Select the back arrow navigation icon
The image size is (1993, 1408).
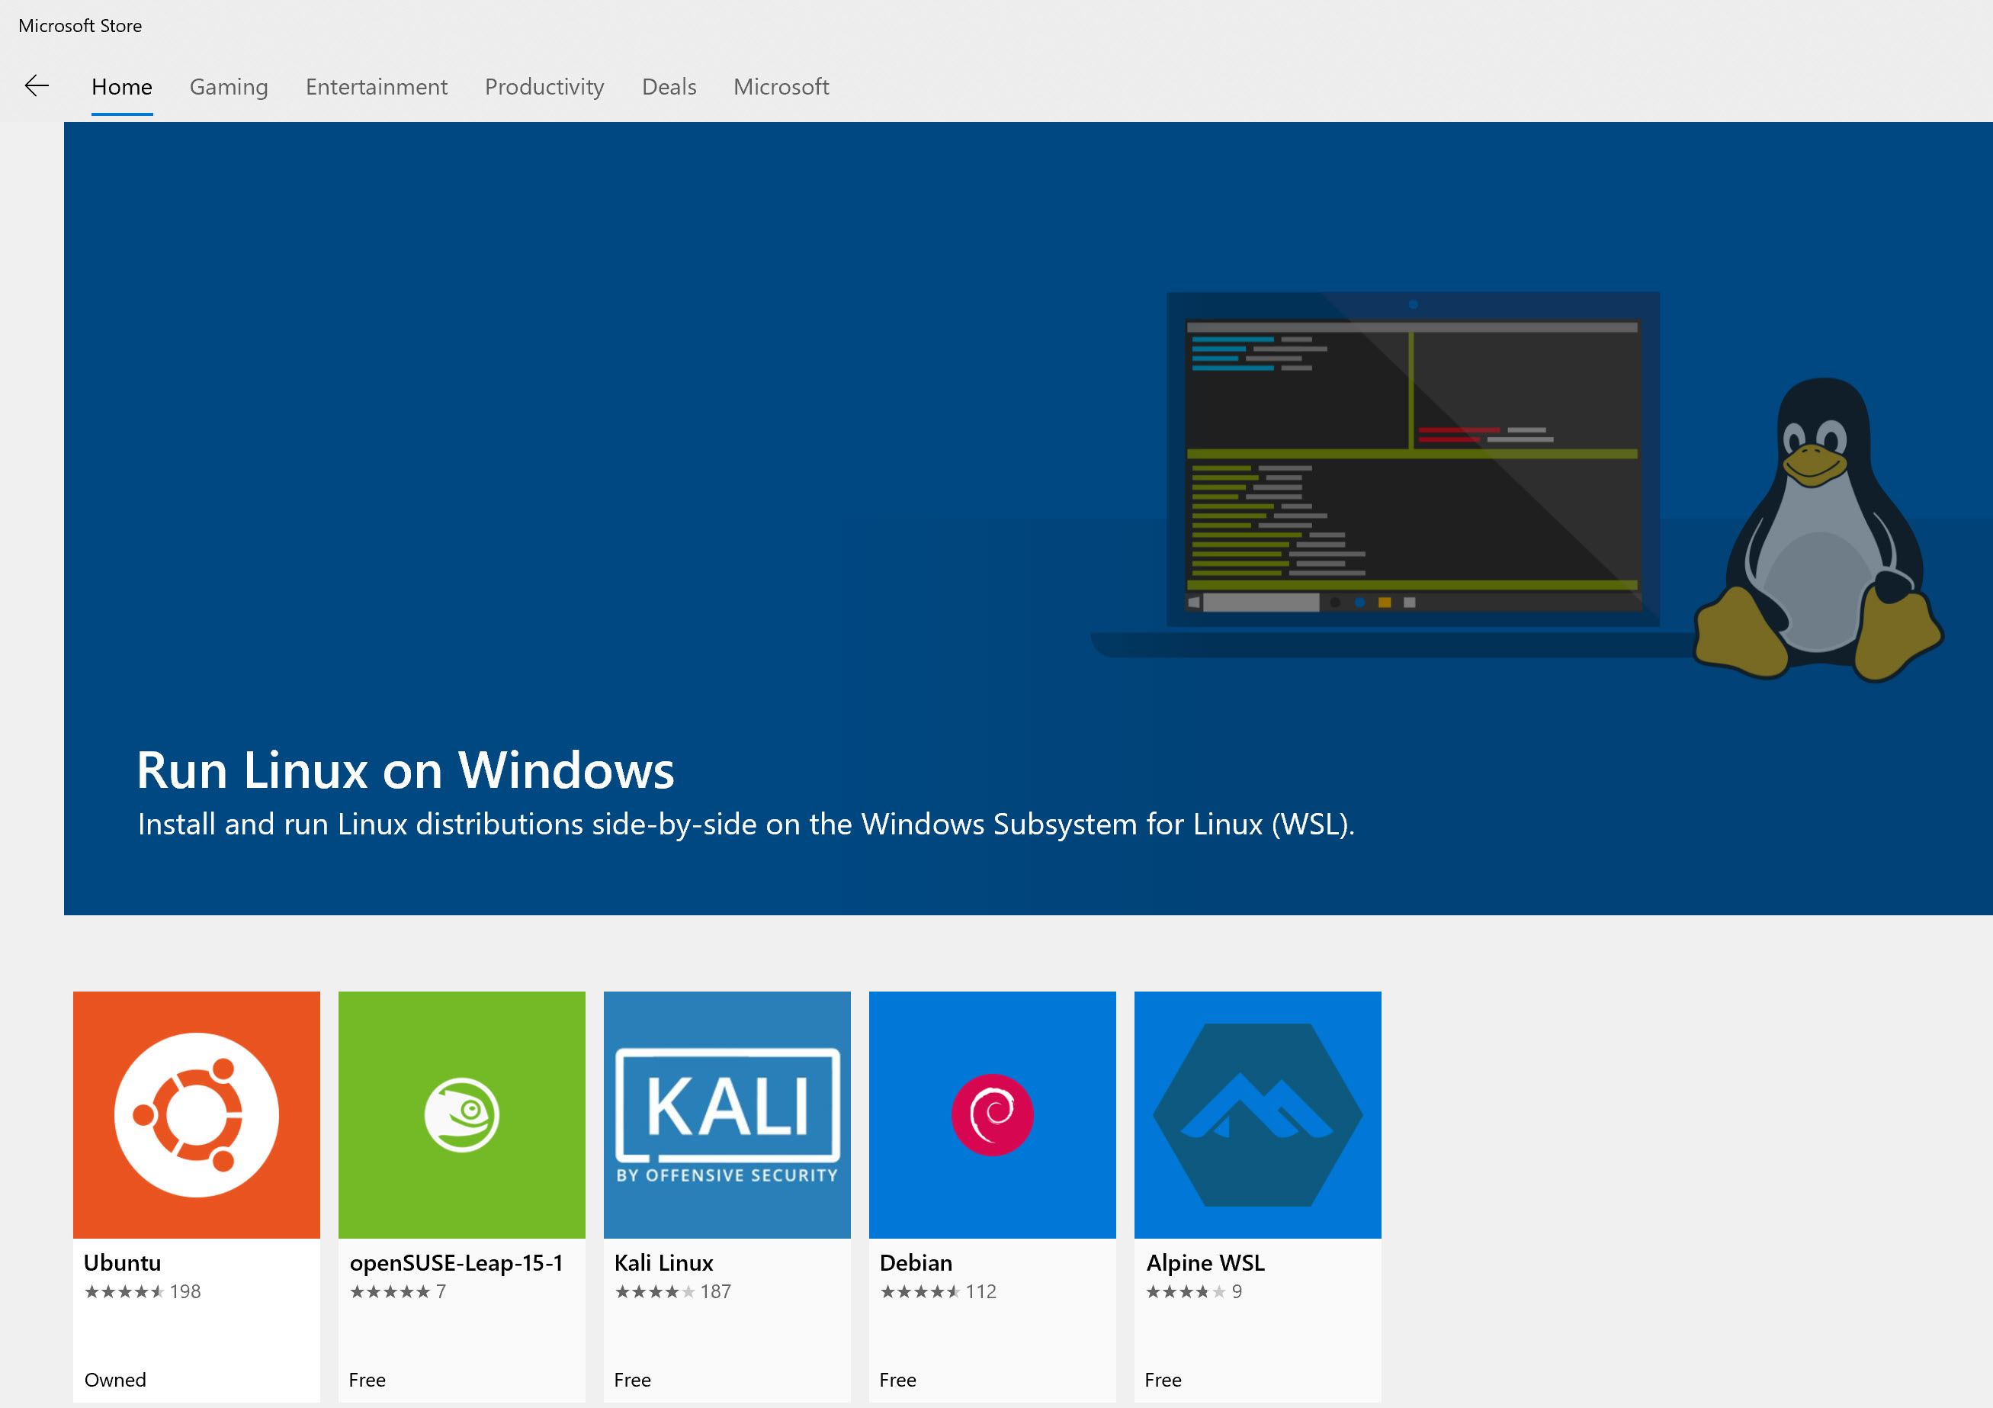click(x=37, y=86)
